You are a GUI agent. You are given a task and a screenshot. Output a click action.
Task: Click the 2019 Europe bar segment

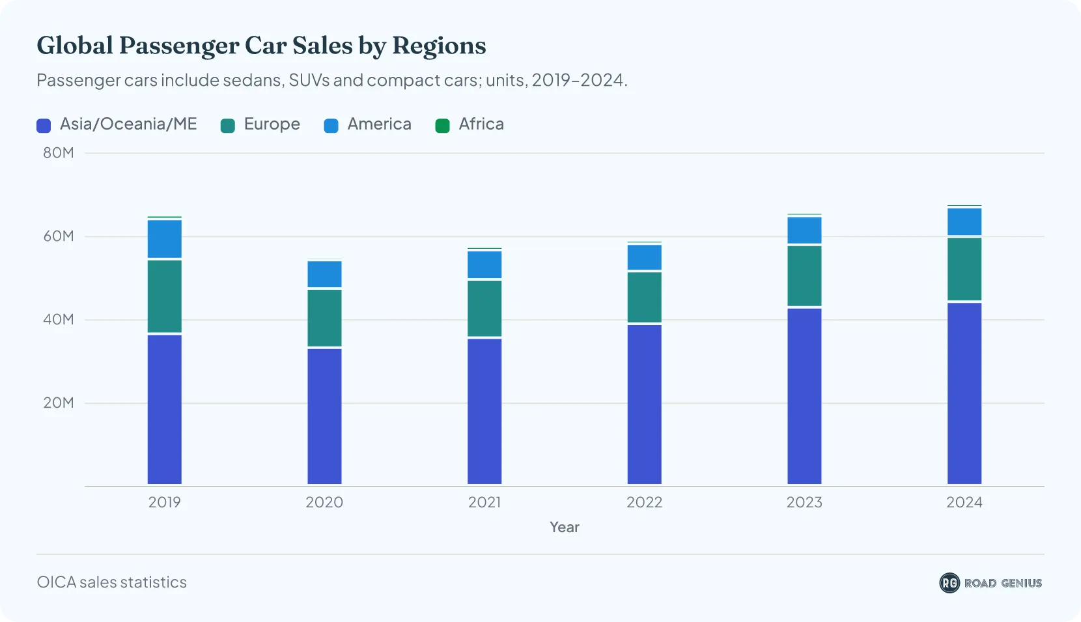pyautogui.click(x=165, y=296)
